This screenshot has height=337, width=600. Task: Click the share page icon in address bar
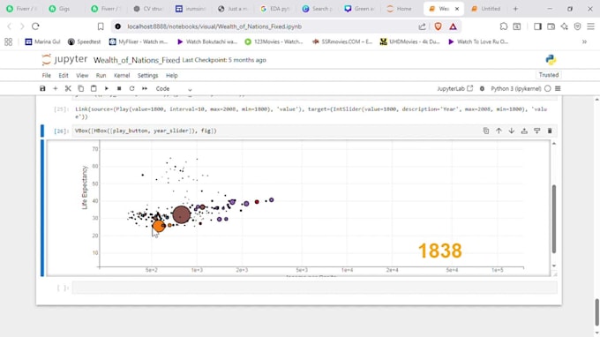pos(422,26)
